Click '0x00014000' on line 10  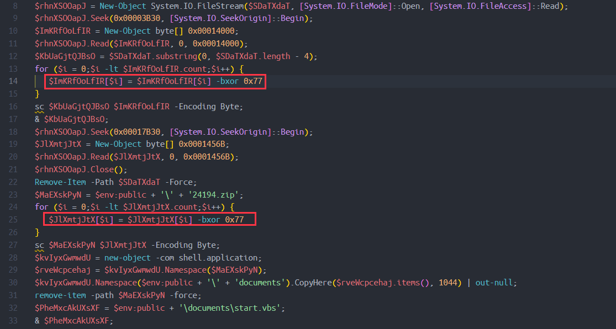[211, 31]
